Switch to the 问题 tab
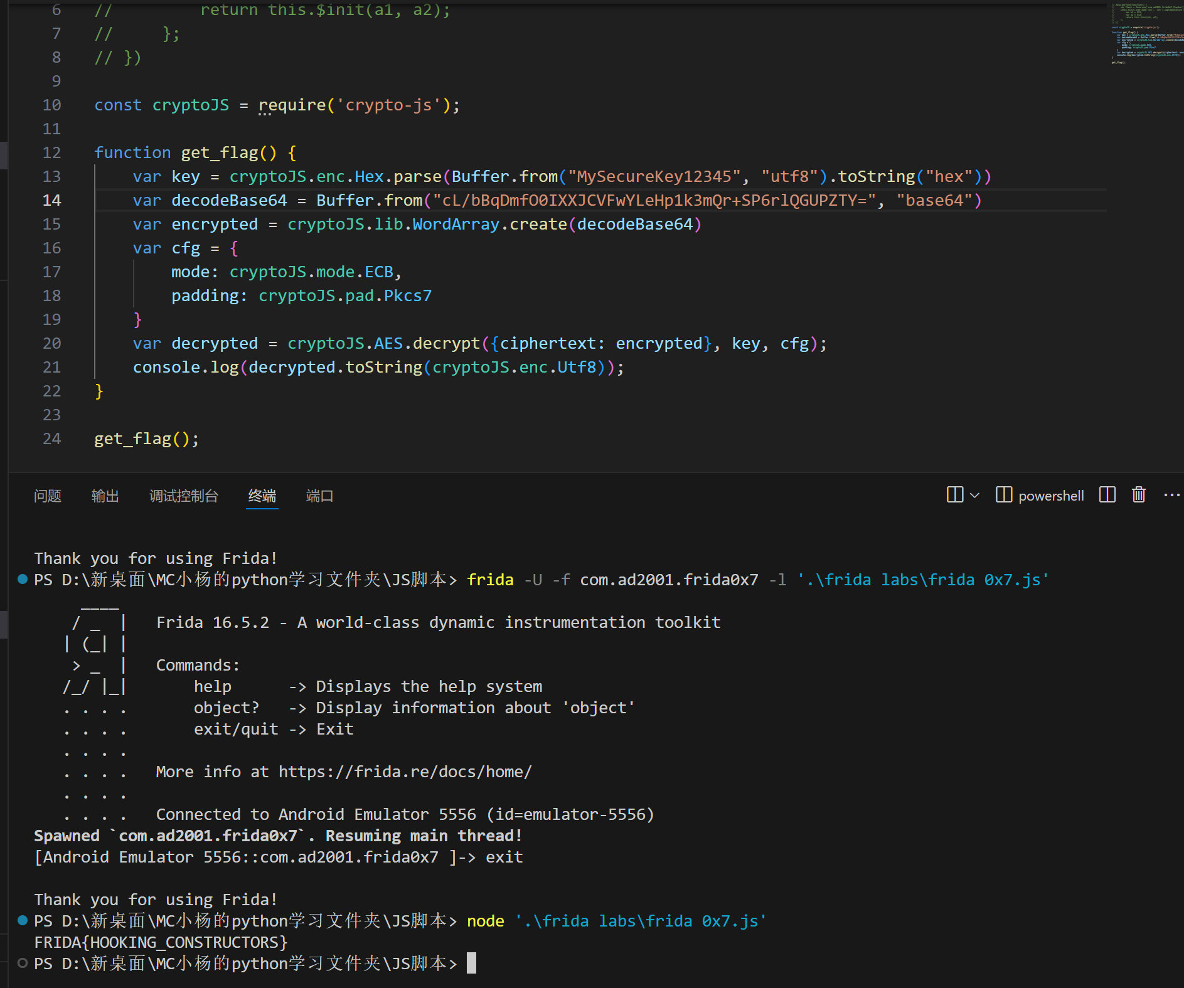The width and height of the screenshot is (1184, 988). (x=48, y=496)
